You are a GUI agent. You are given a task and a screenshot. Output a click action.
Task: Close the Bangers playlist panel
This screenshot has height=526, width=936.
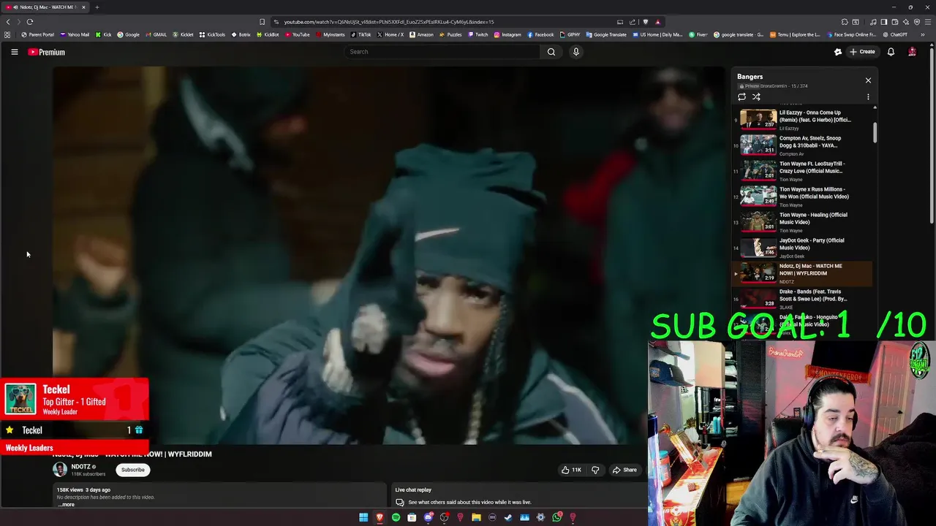pyautogui.click(x=868, y=80)
